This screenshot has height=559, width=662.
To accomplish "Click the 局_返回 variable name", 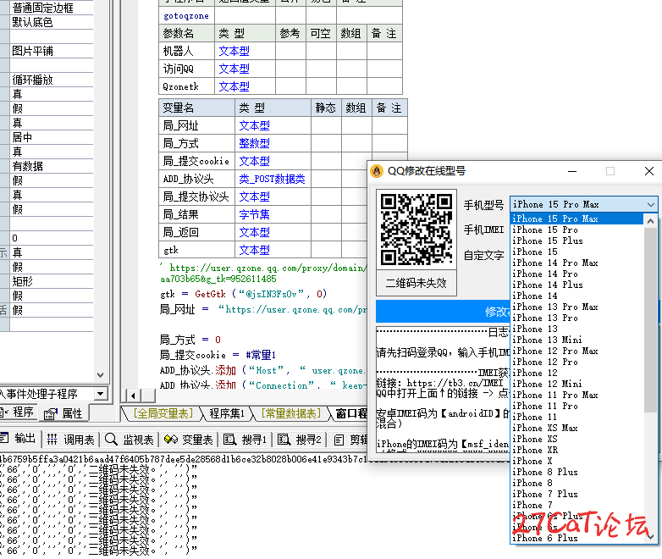I will 180,232.
